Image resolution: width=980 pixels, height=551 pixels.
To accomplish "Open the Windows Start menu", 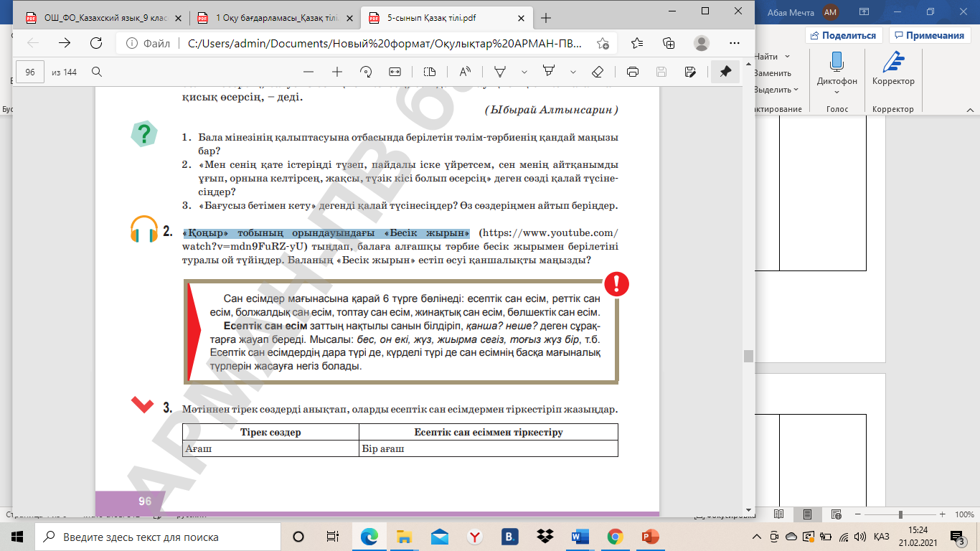I will click(x=17, y=537).
